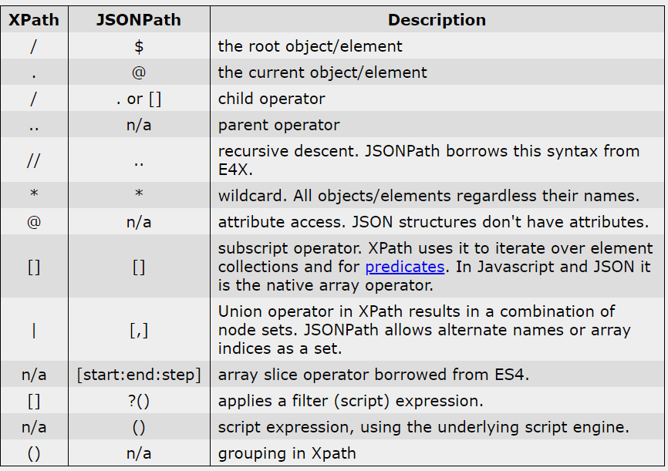
Task: Select the ?() filter expression cell
Action: coord(139,401)
